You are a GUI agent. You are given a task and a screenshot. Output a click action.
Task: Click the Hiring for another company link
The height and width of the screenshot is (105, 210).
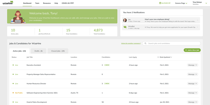131,43
